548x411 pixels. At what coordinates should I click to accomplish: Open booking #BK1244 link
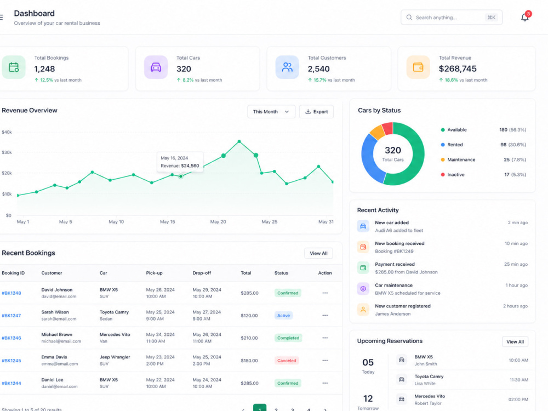[x=11, y=384]
